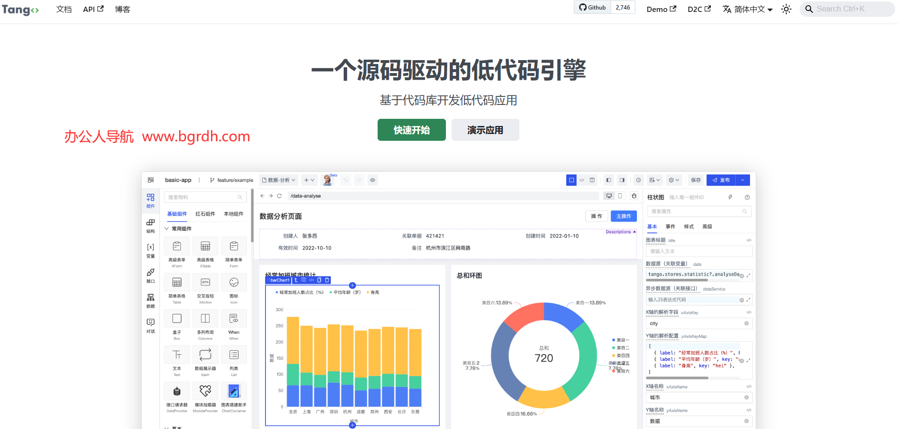Switch to the 样式 properties tab

688,227
